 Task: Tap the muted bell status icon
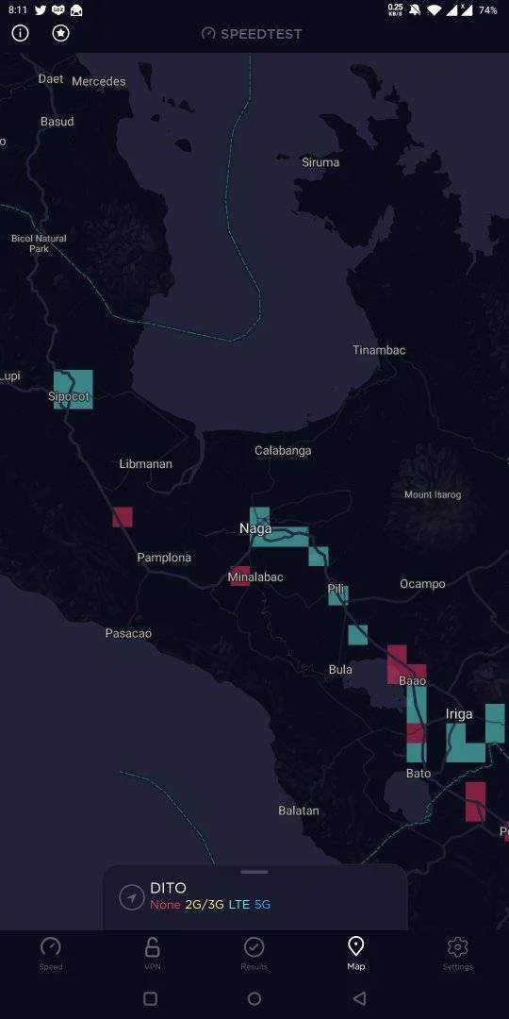pyautogui.click(x=414, y=10)
